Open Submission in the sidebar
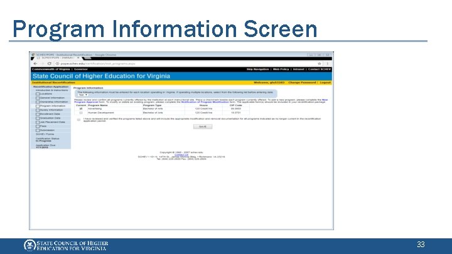The height and width of the screenshot is (254, 452). click(47, 130)
